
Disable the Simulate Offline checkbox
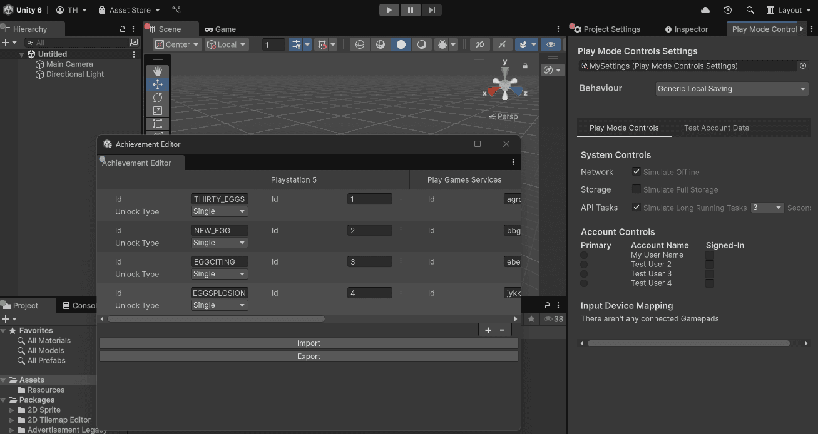click(x=637, y=172)
